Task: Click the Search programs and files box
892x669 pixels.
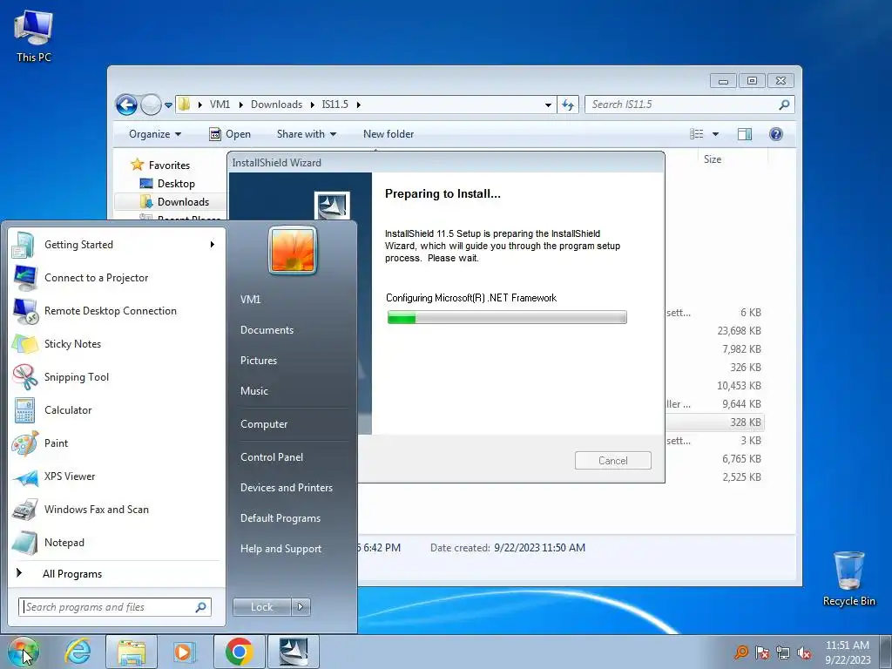Action: [x=114, y=607]
